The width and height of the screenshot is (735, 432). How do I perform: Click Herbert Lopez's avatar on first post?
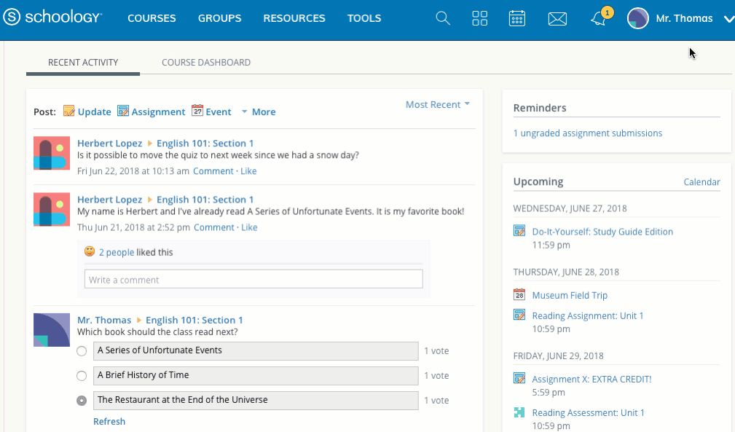tap(52, 154)
